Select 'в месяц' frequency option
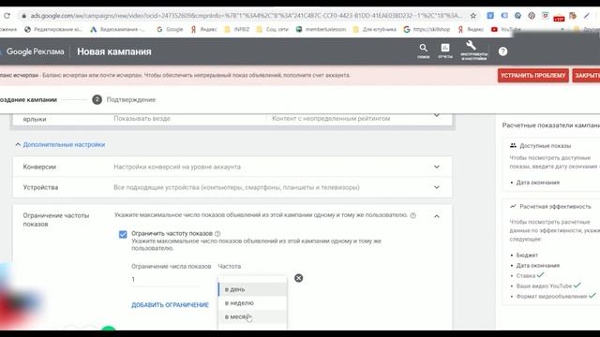This screenshot has width=600, height=337. (252, 316)
